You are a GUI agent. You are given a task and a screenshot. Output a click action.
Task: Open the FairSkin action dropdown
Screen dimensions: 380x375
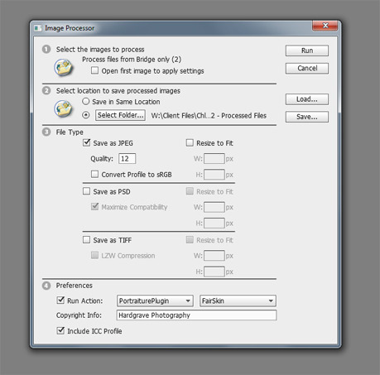[x=238, y=300]
